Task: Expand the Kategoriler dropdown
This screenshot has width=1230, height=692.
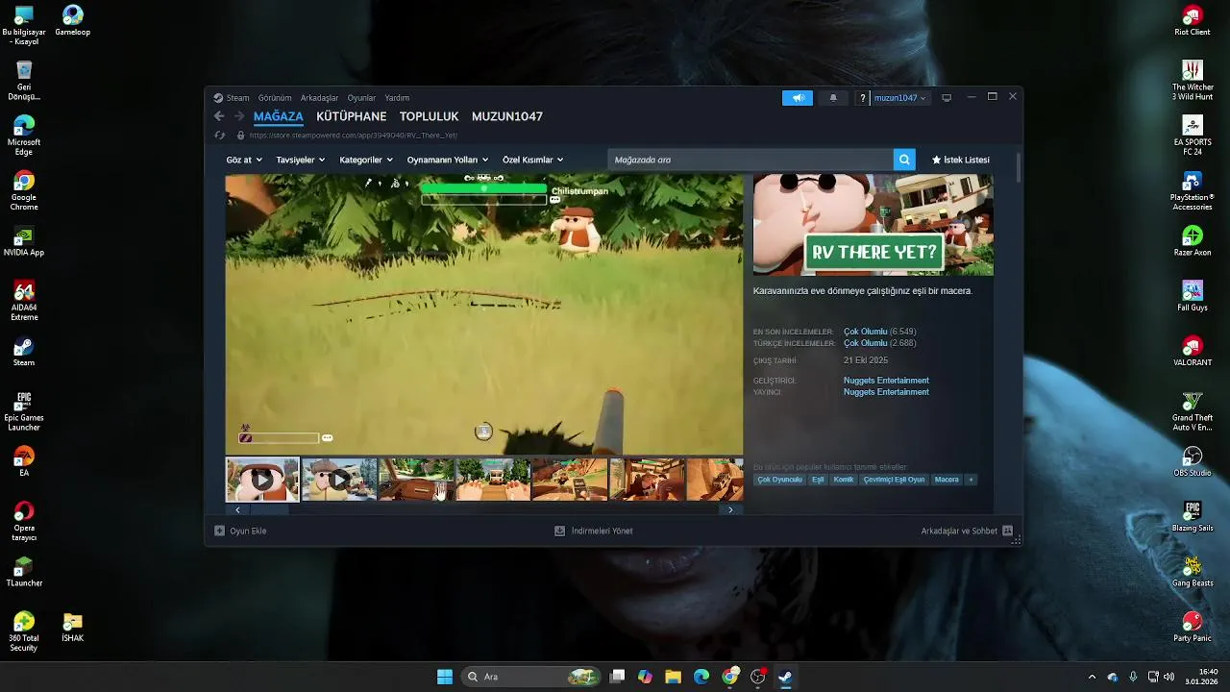Action: coord(367,160)
